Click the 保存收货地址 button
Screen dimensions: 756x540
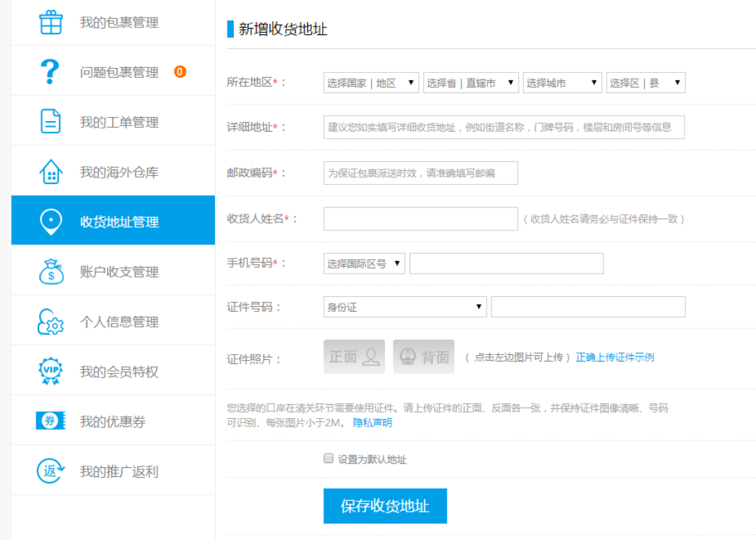coord(385,506)
